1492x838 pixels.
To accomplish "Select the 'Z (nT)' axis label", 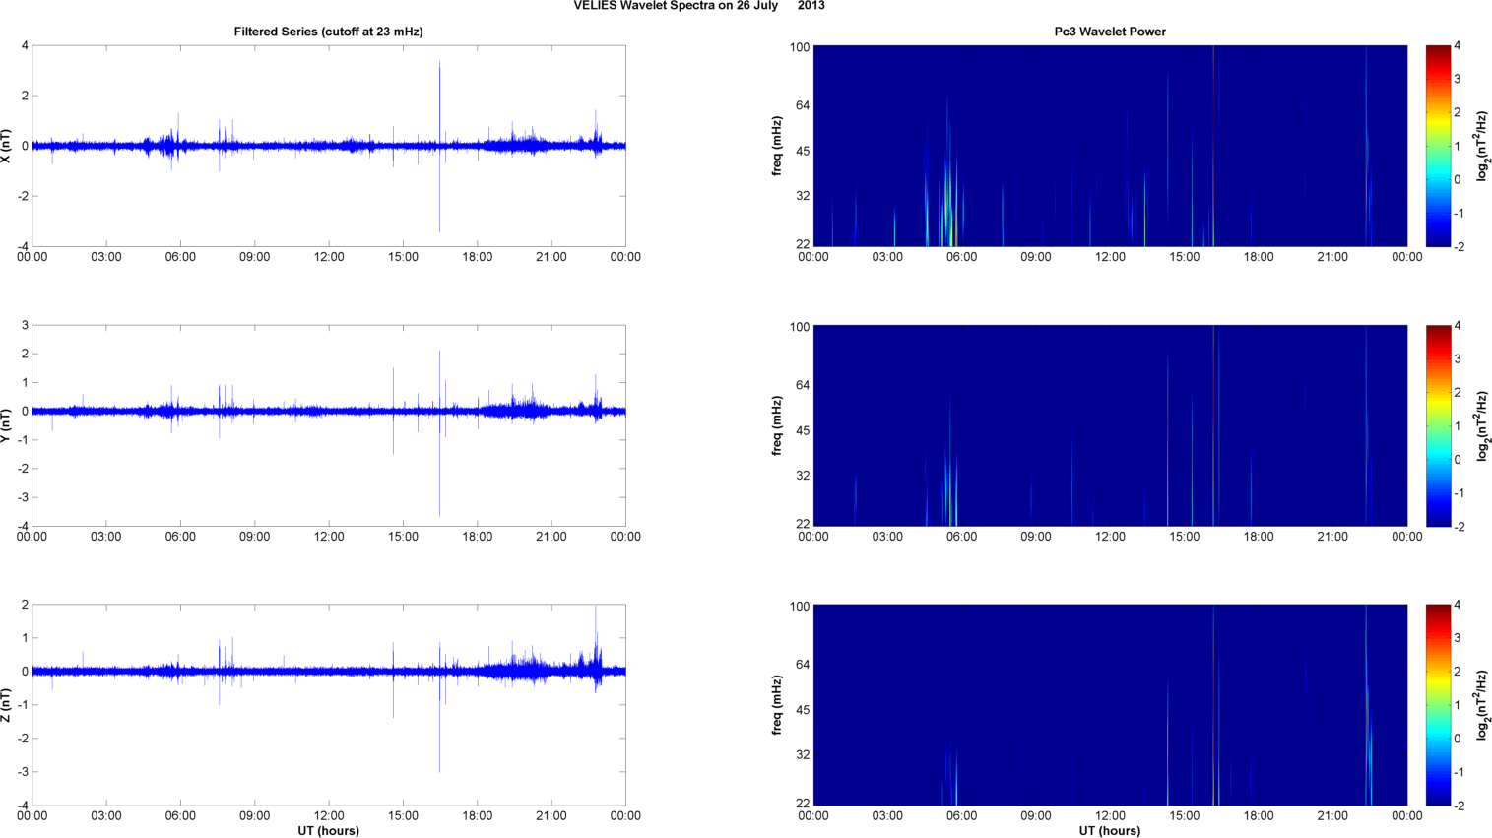I will (7, 705).
